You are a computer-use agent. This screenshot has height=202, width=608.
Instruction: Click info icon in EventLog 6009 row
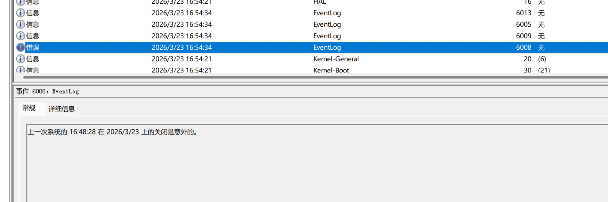pos(21,36)
